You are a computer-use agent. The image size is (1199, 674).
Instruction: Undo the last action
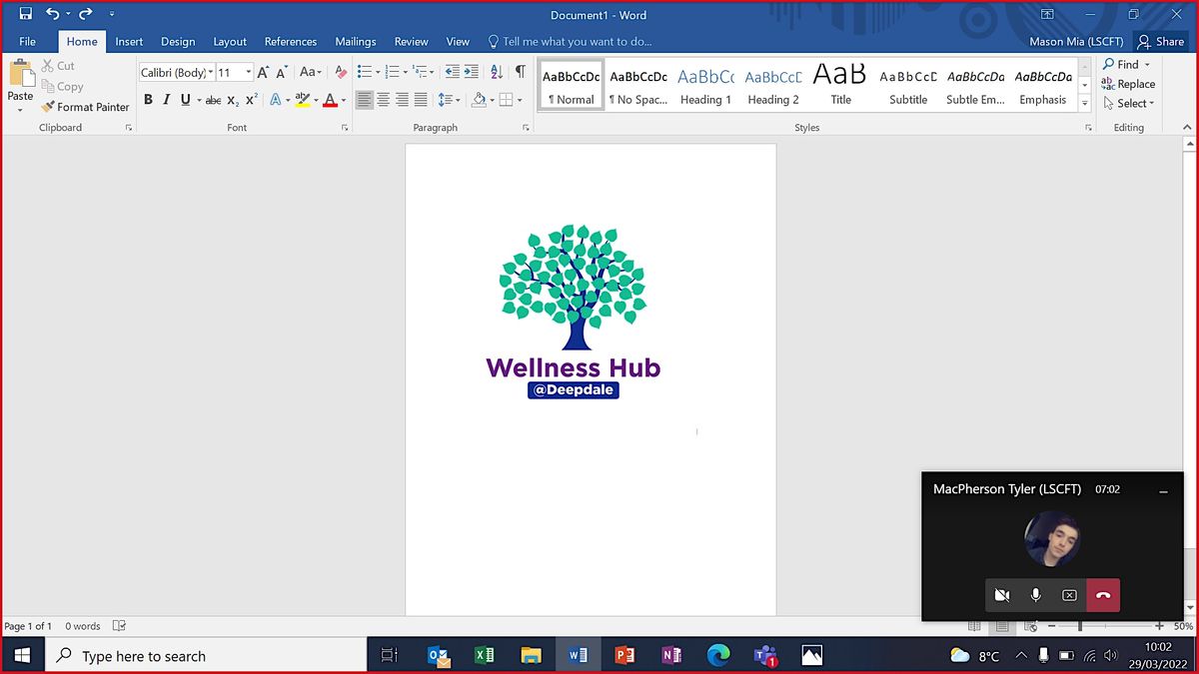52,14
